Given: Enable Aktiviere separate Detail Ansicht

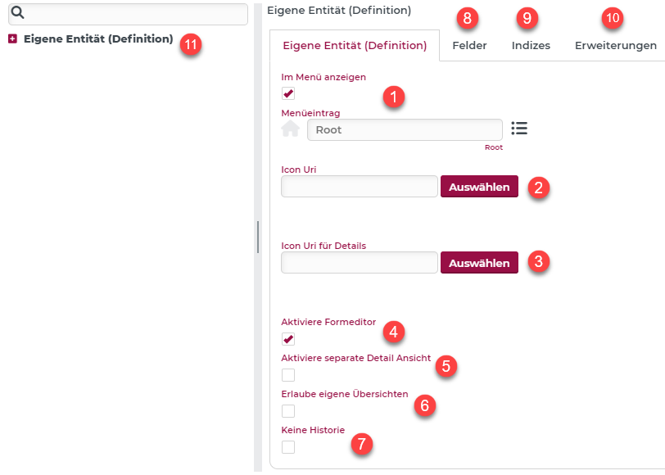Looking at the screenshot, I should 288,375.
